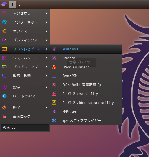Screen dimensions: 149x157
Task: Launch SMPlayer via its icon
Action: point(54,112)
